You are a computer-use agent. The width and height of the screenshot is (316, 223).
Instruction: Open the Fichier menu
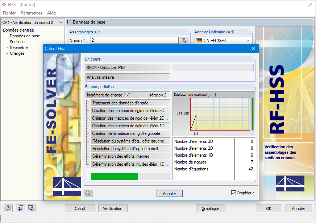click(9, 13)
